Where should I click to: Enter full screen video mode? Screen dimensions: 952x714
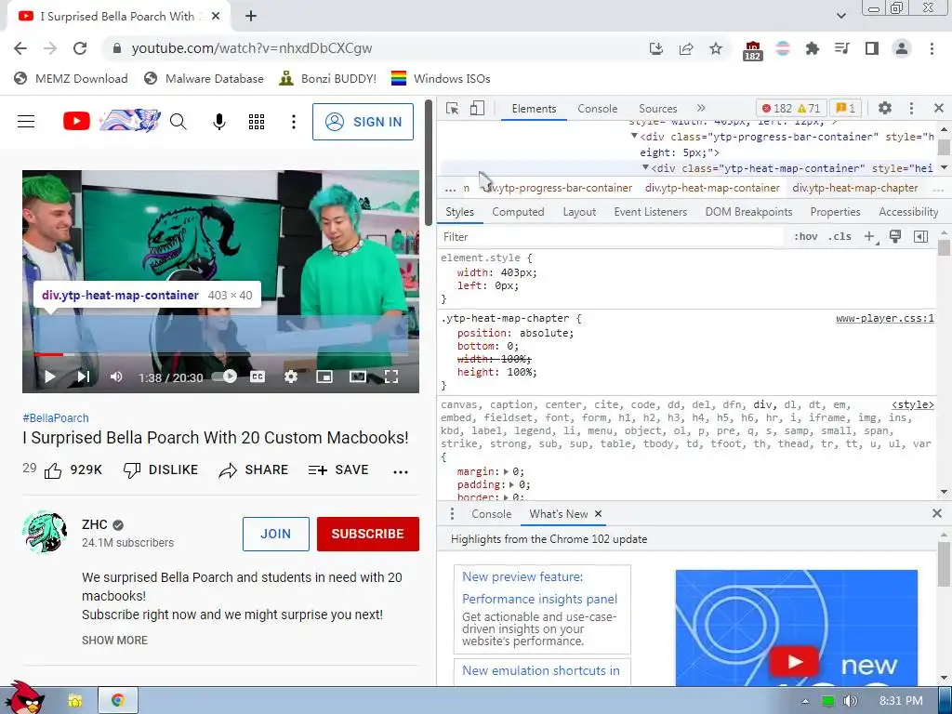pos(391,377)
